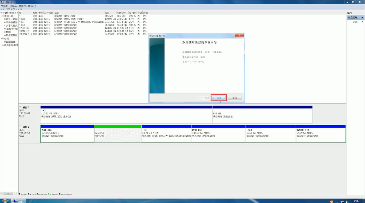The width and height of the screenshot is (365, 203).
Task: Click the 容量 column header
Action: coord(110,13)
